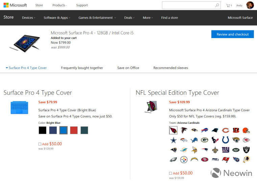Screen dimensions: 257x183
Task: Choose the Atlanta Falcons team logo
Action: click(x=184, y=130)
